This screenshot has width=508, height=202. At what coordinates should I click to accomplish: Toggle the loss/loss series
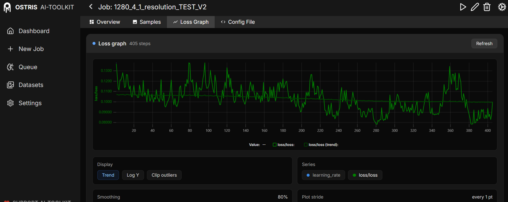(365, 175)
